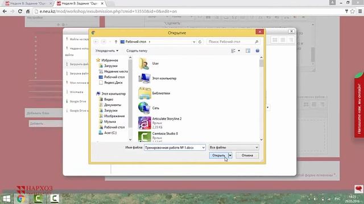
Task: Click the dialog back navigation arrow
Action: click(96, 41)
